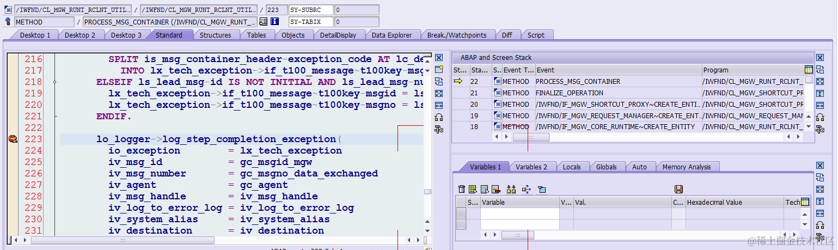Select the Structures tab
Image resolution: width=838 pixels, height=250 pixels.
click(x=215, y=35)
